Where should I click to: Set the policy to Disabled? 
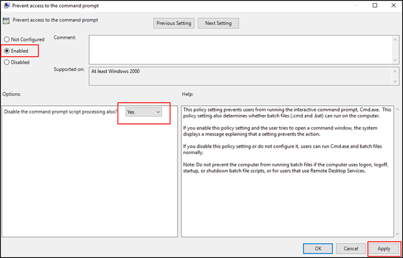[7, 63]
